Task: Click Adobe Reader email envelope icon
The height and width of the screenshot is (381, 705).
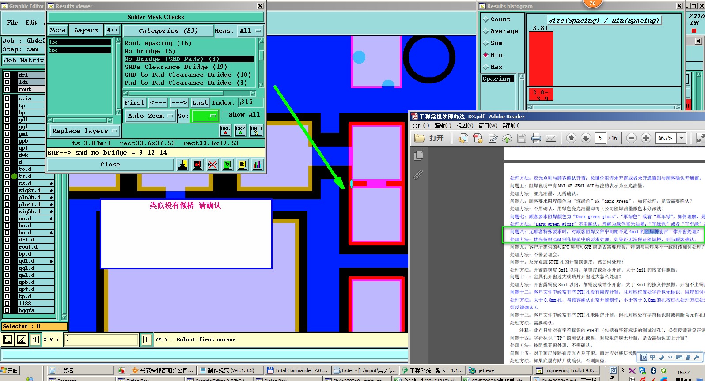Action: [x=551, y=138]
